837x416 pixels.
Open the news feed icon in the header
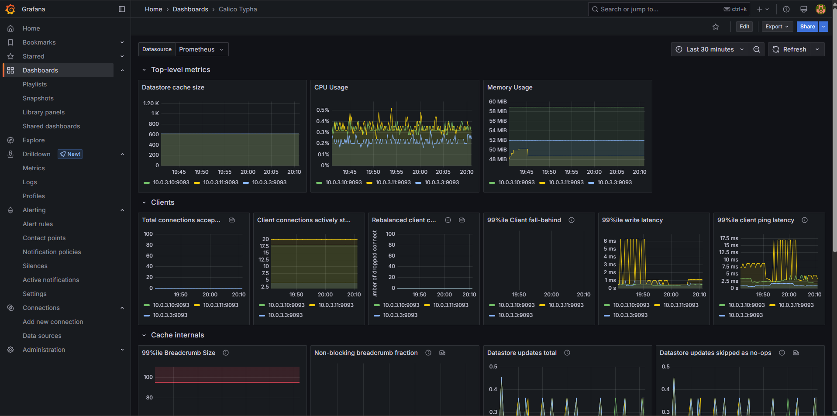[803, 9]
